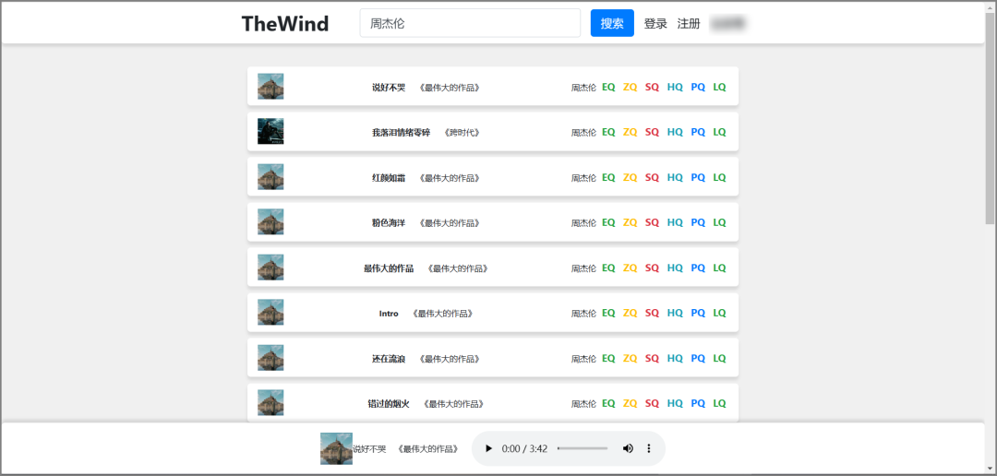Open the song title 还在流浪
The height and width of the screenshot is (476, 997).
point(389,359)
